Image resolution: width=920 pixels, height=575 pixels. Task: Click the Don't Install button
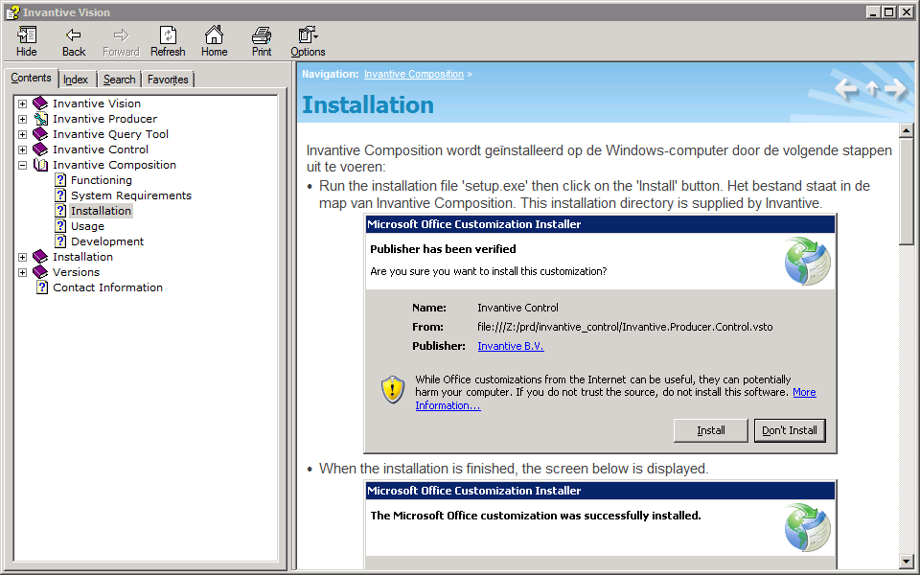[x=789, y=430]
